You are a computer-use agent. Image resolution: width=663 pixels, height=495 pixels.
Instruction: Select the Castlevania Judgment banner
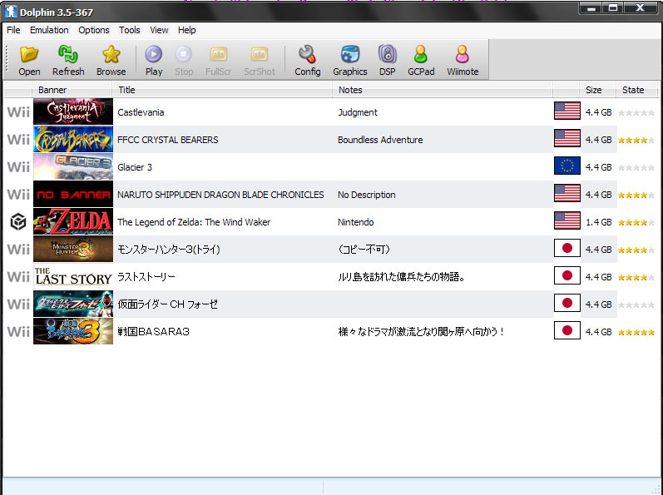point(73,111)
